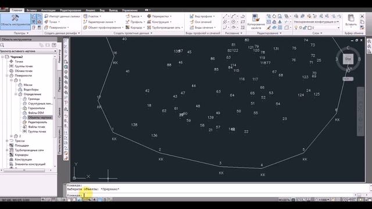Switch to the Вставка ribbon tab
Image resolution: width=372 pixels, height=209 pixels.
pyautogui.click(x=31, y=10)
